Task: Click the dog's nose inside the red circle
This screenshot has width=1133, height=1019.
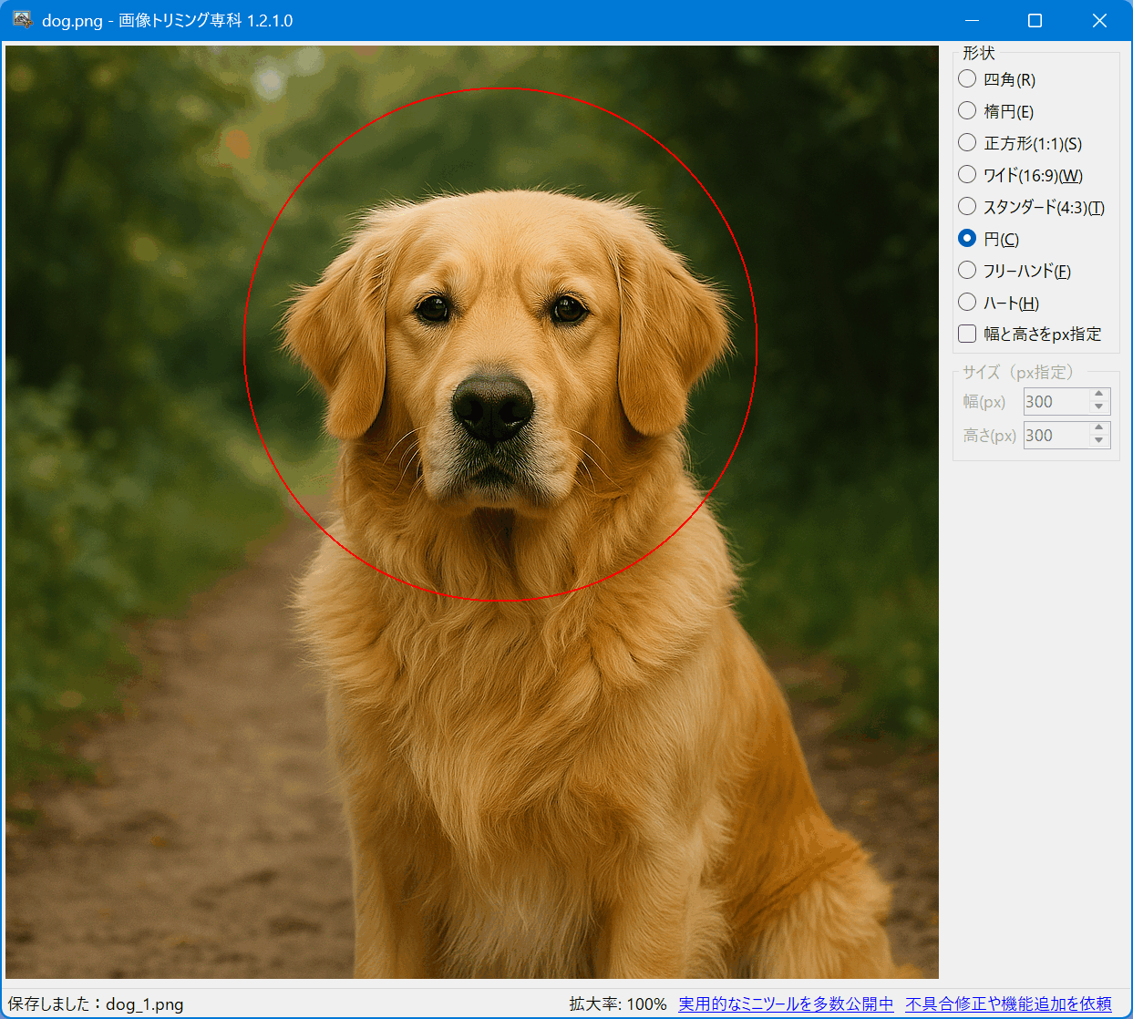Action: click(x=492, y=406)
